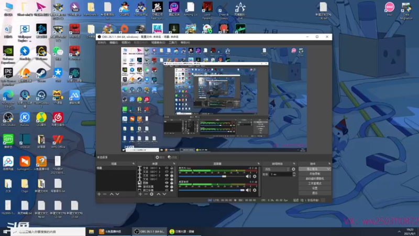The width and height of the screenshot is (419, 236).
Task: Open the 文件(F) menu
Action: (102, 42)
